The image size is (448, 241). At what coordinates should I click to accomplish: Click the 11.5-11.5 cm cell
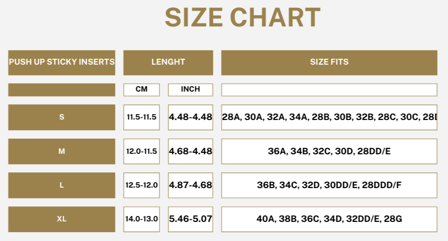point(141,117)
